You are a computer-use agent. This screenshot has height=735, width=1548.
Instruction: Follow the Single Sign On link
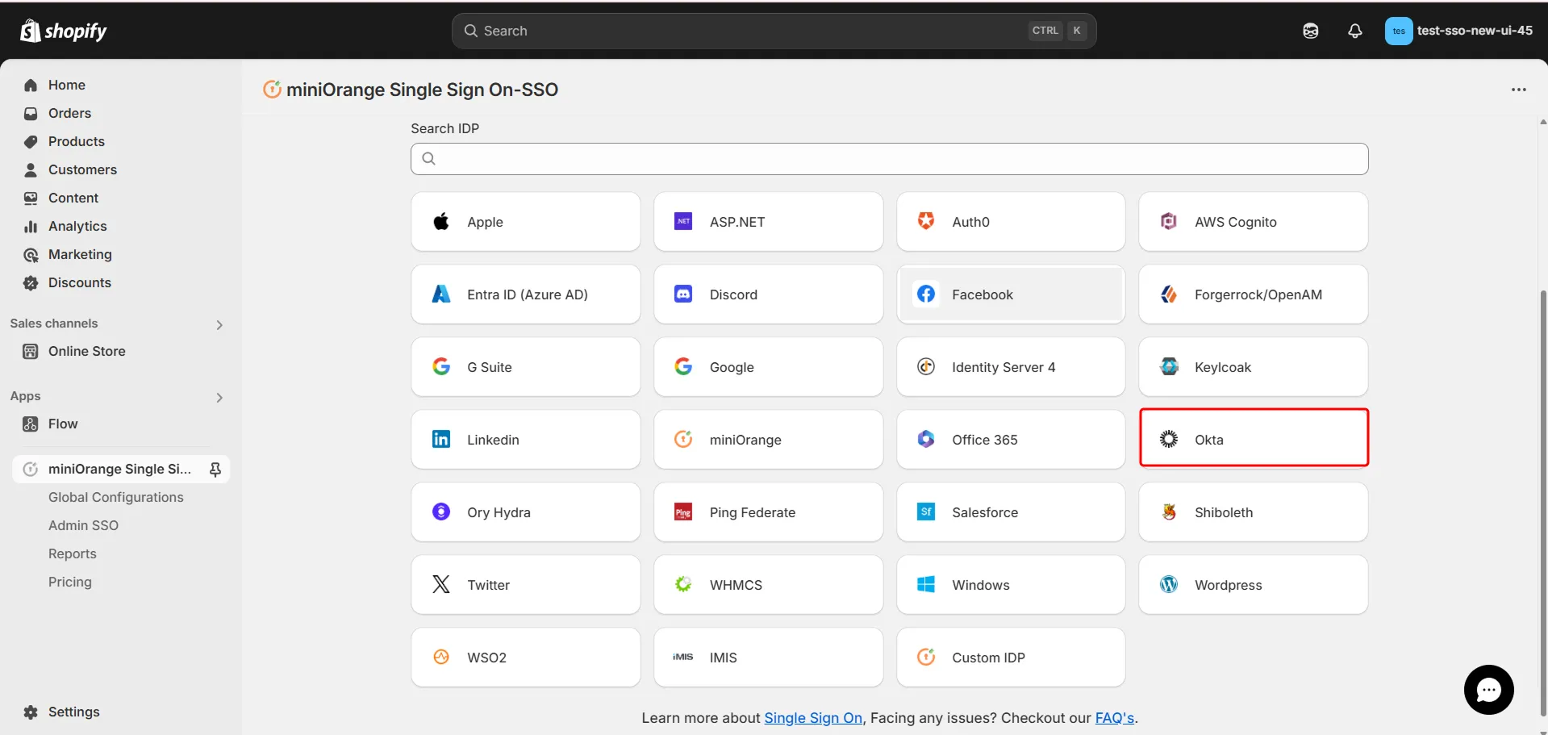click(813, 718)
